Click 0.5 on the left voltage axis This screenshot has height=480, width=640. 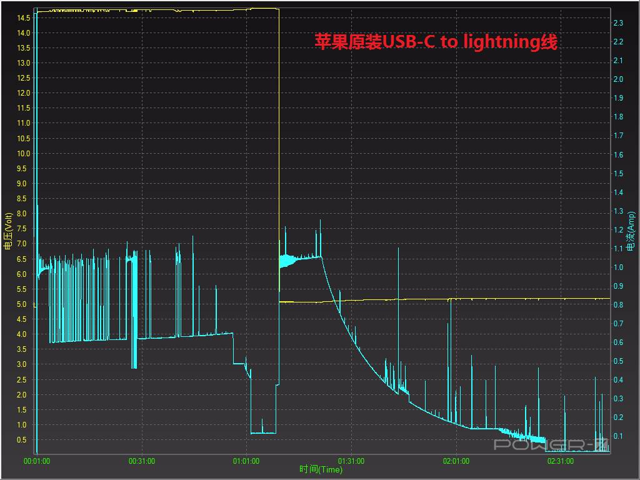pyautogui.click(x=22, y=440)
